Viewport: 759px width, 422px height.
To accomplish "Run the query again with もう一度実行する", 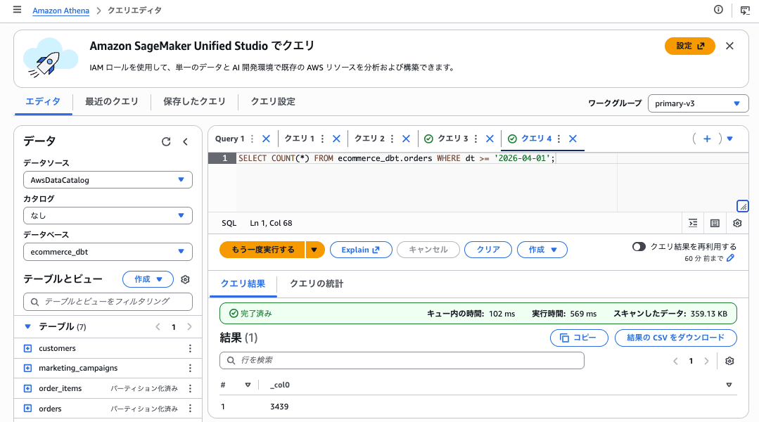I will (262, 250).
